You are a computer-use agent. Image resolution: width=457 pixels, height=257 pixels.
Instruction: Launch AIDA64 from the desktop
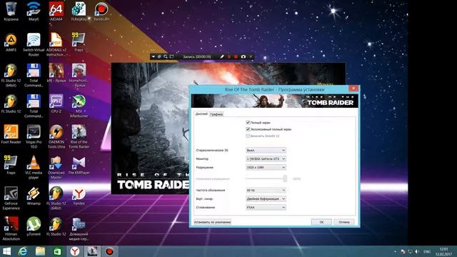tap(56, 11)
